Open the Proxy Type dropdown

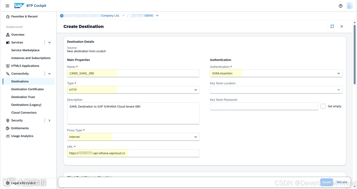[x=196, y=137]
